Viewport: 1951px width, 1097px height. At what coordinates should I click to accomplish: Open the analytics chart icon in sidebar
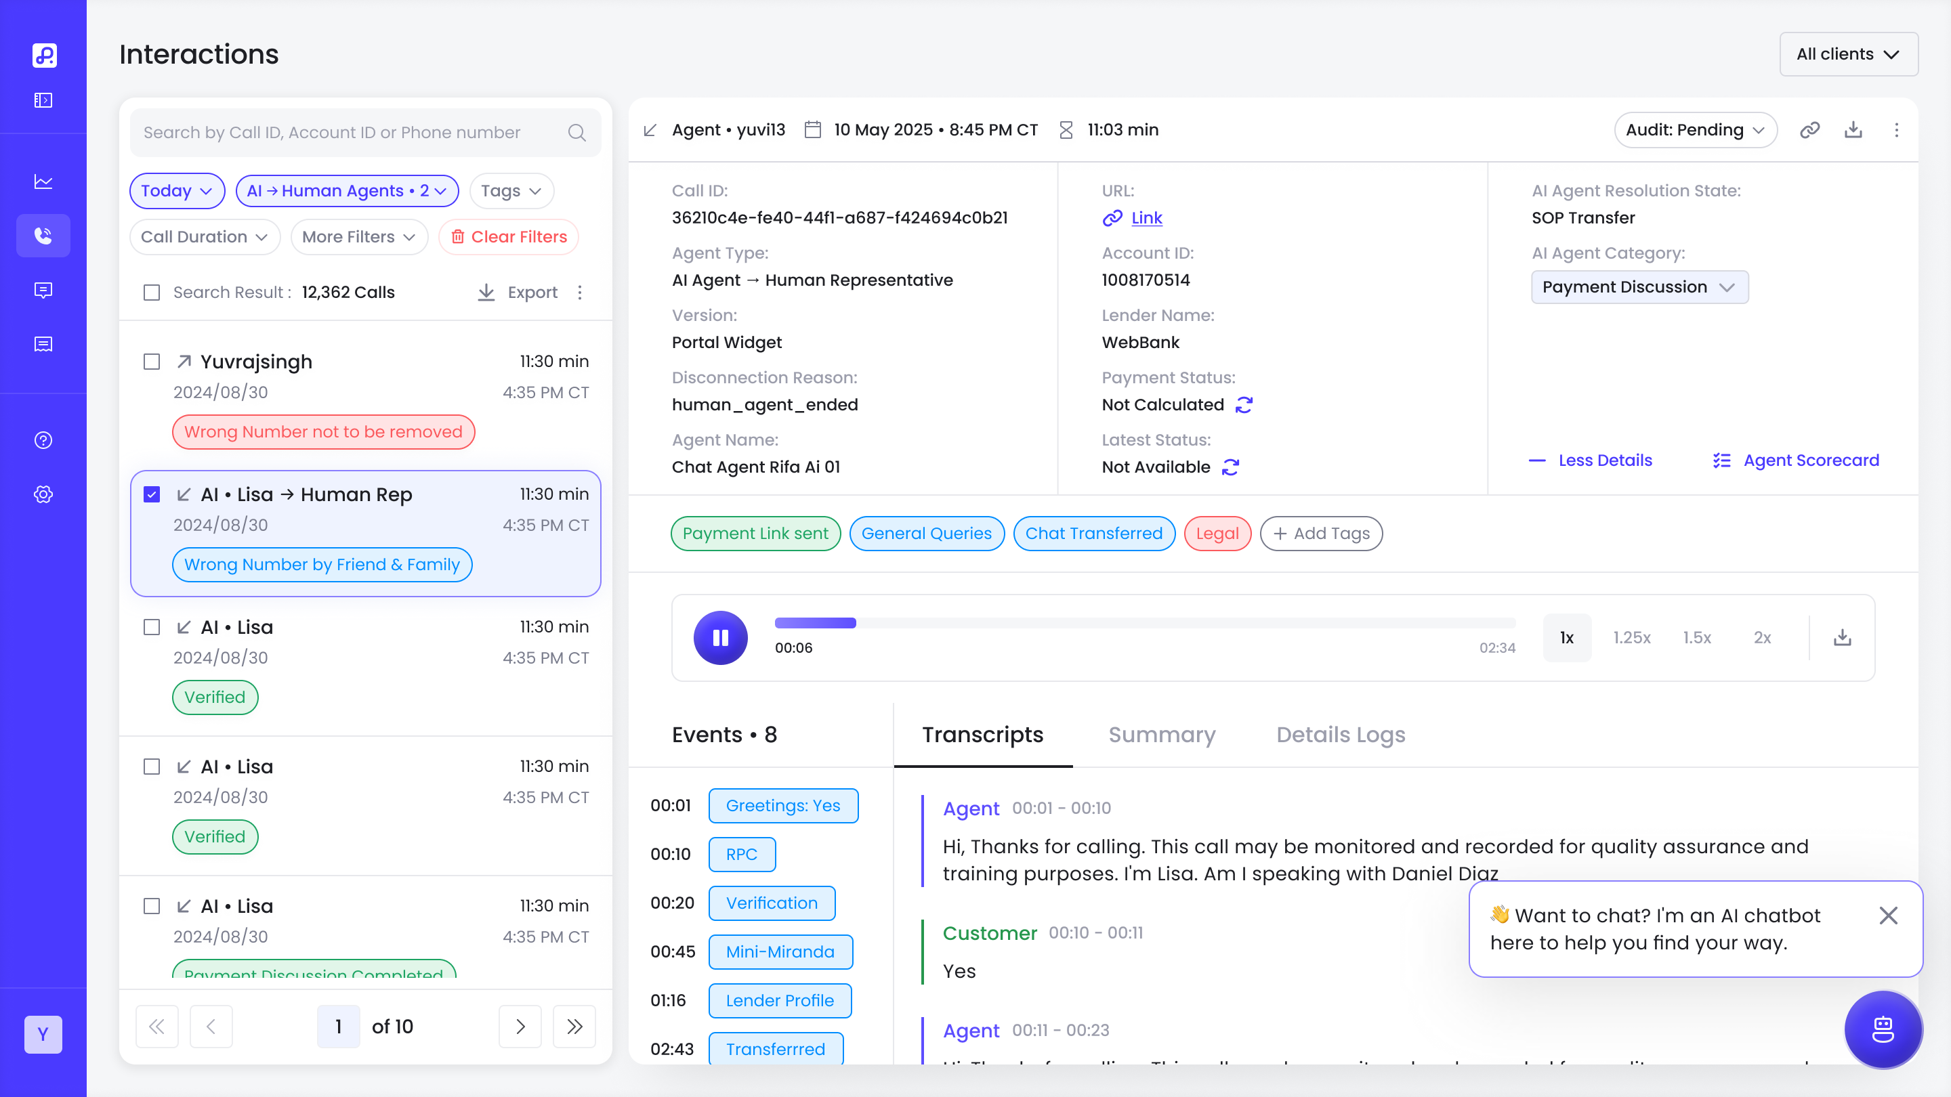pyautogui.click(x=43, y=181)
